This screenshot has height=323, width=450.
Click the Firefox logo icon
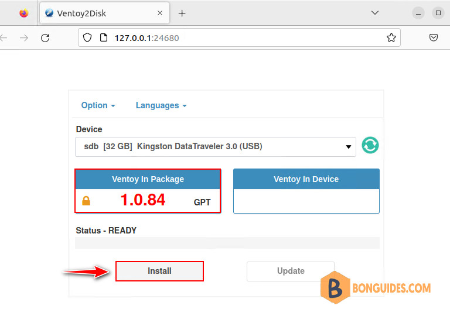(x=24, y=13)
